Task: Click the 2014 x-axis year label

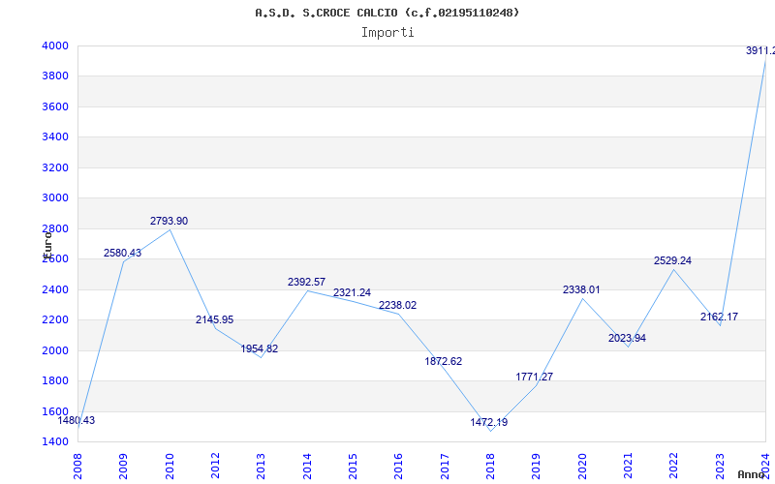Action: coord(307,467)
